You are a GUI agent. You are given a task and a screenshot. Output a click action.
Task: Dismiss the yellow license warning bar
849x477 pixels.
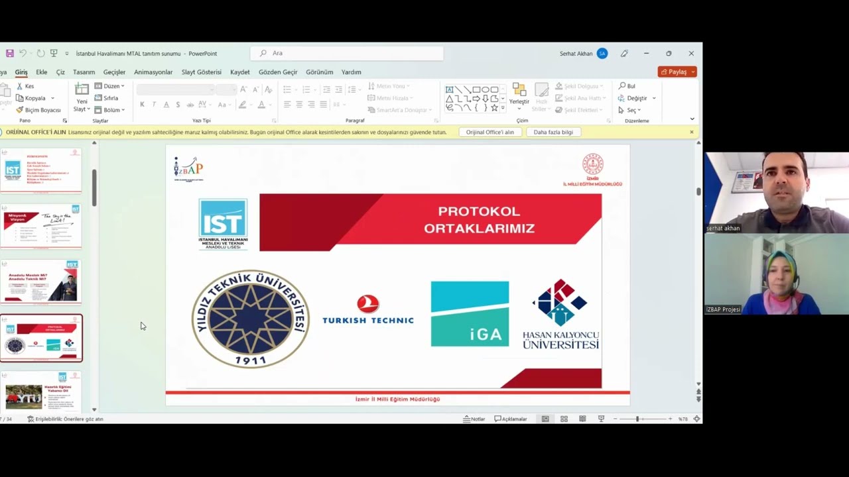pyautogui.click(x=691, y=132)
